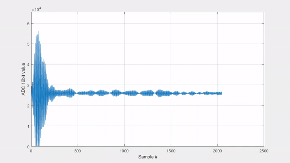The width and height of the screenshot is (290, 163).
Task: Select the 2500 x-axis tick label
Action: pyautogui.click(x=264, y=151)
